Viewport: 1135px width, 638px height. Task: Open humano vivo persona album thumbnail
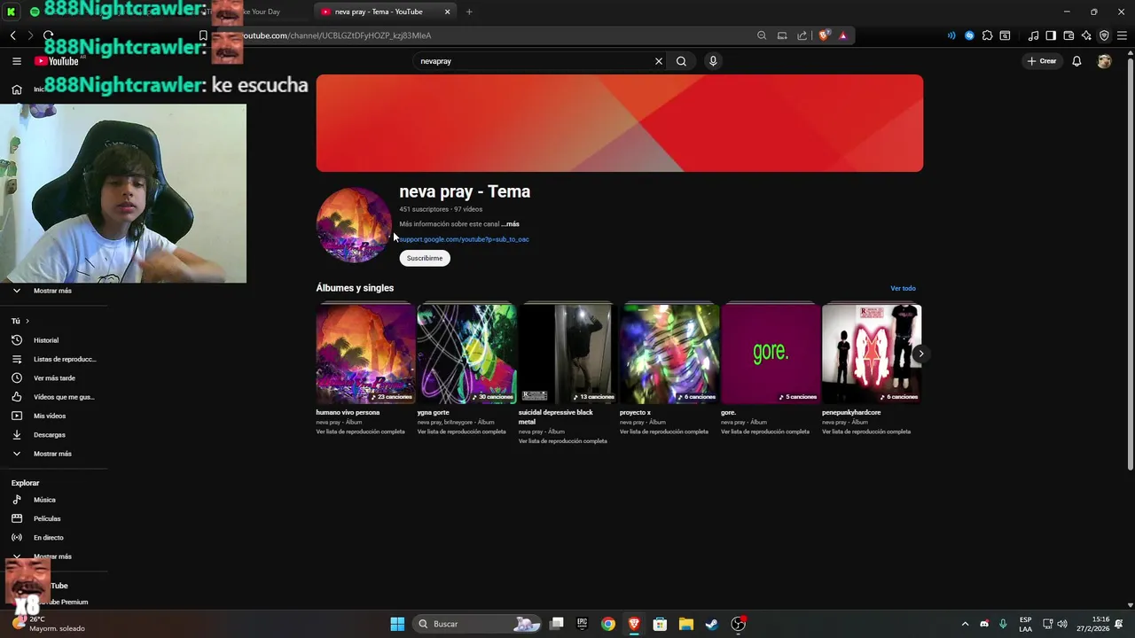pyautogui.click(x=365, y=354)
